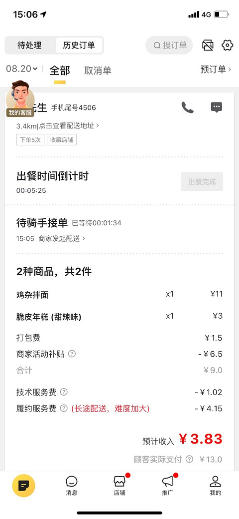The image size is (239, 519).
Task: Show help for 技术服务费
Action: pyautogui.click(x=64, y=392)
